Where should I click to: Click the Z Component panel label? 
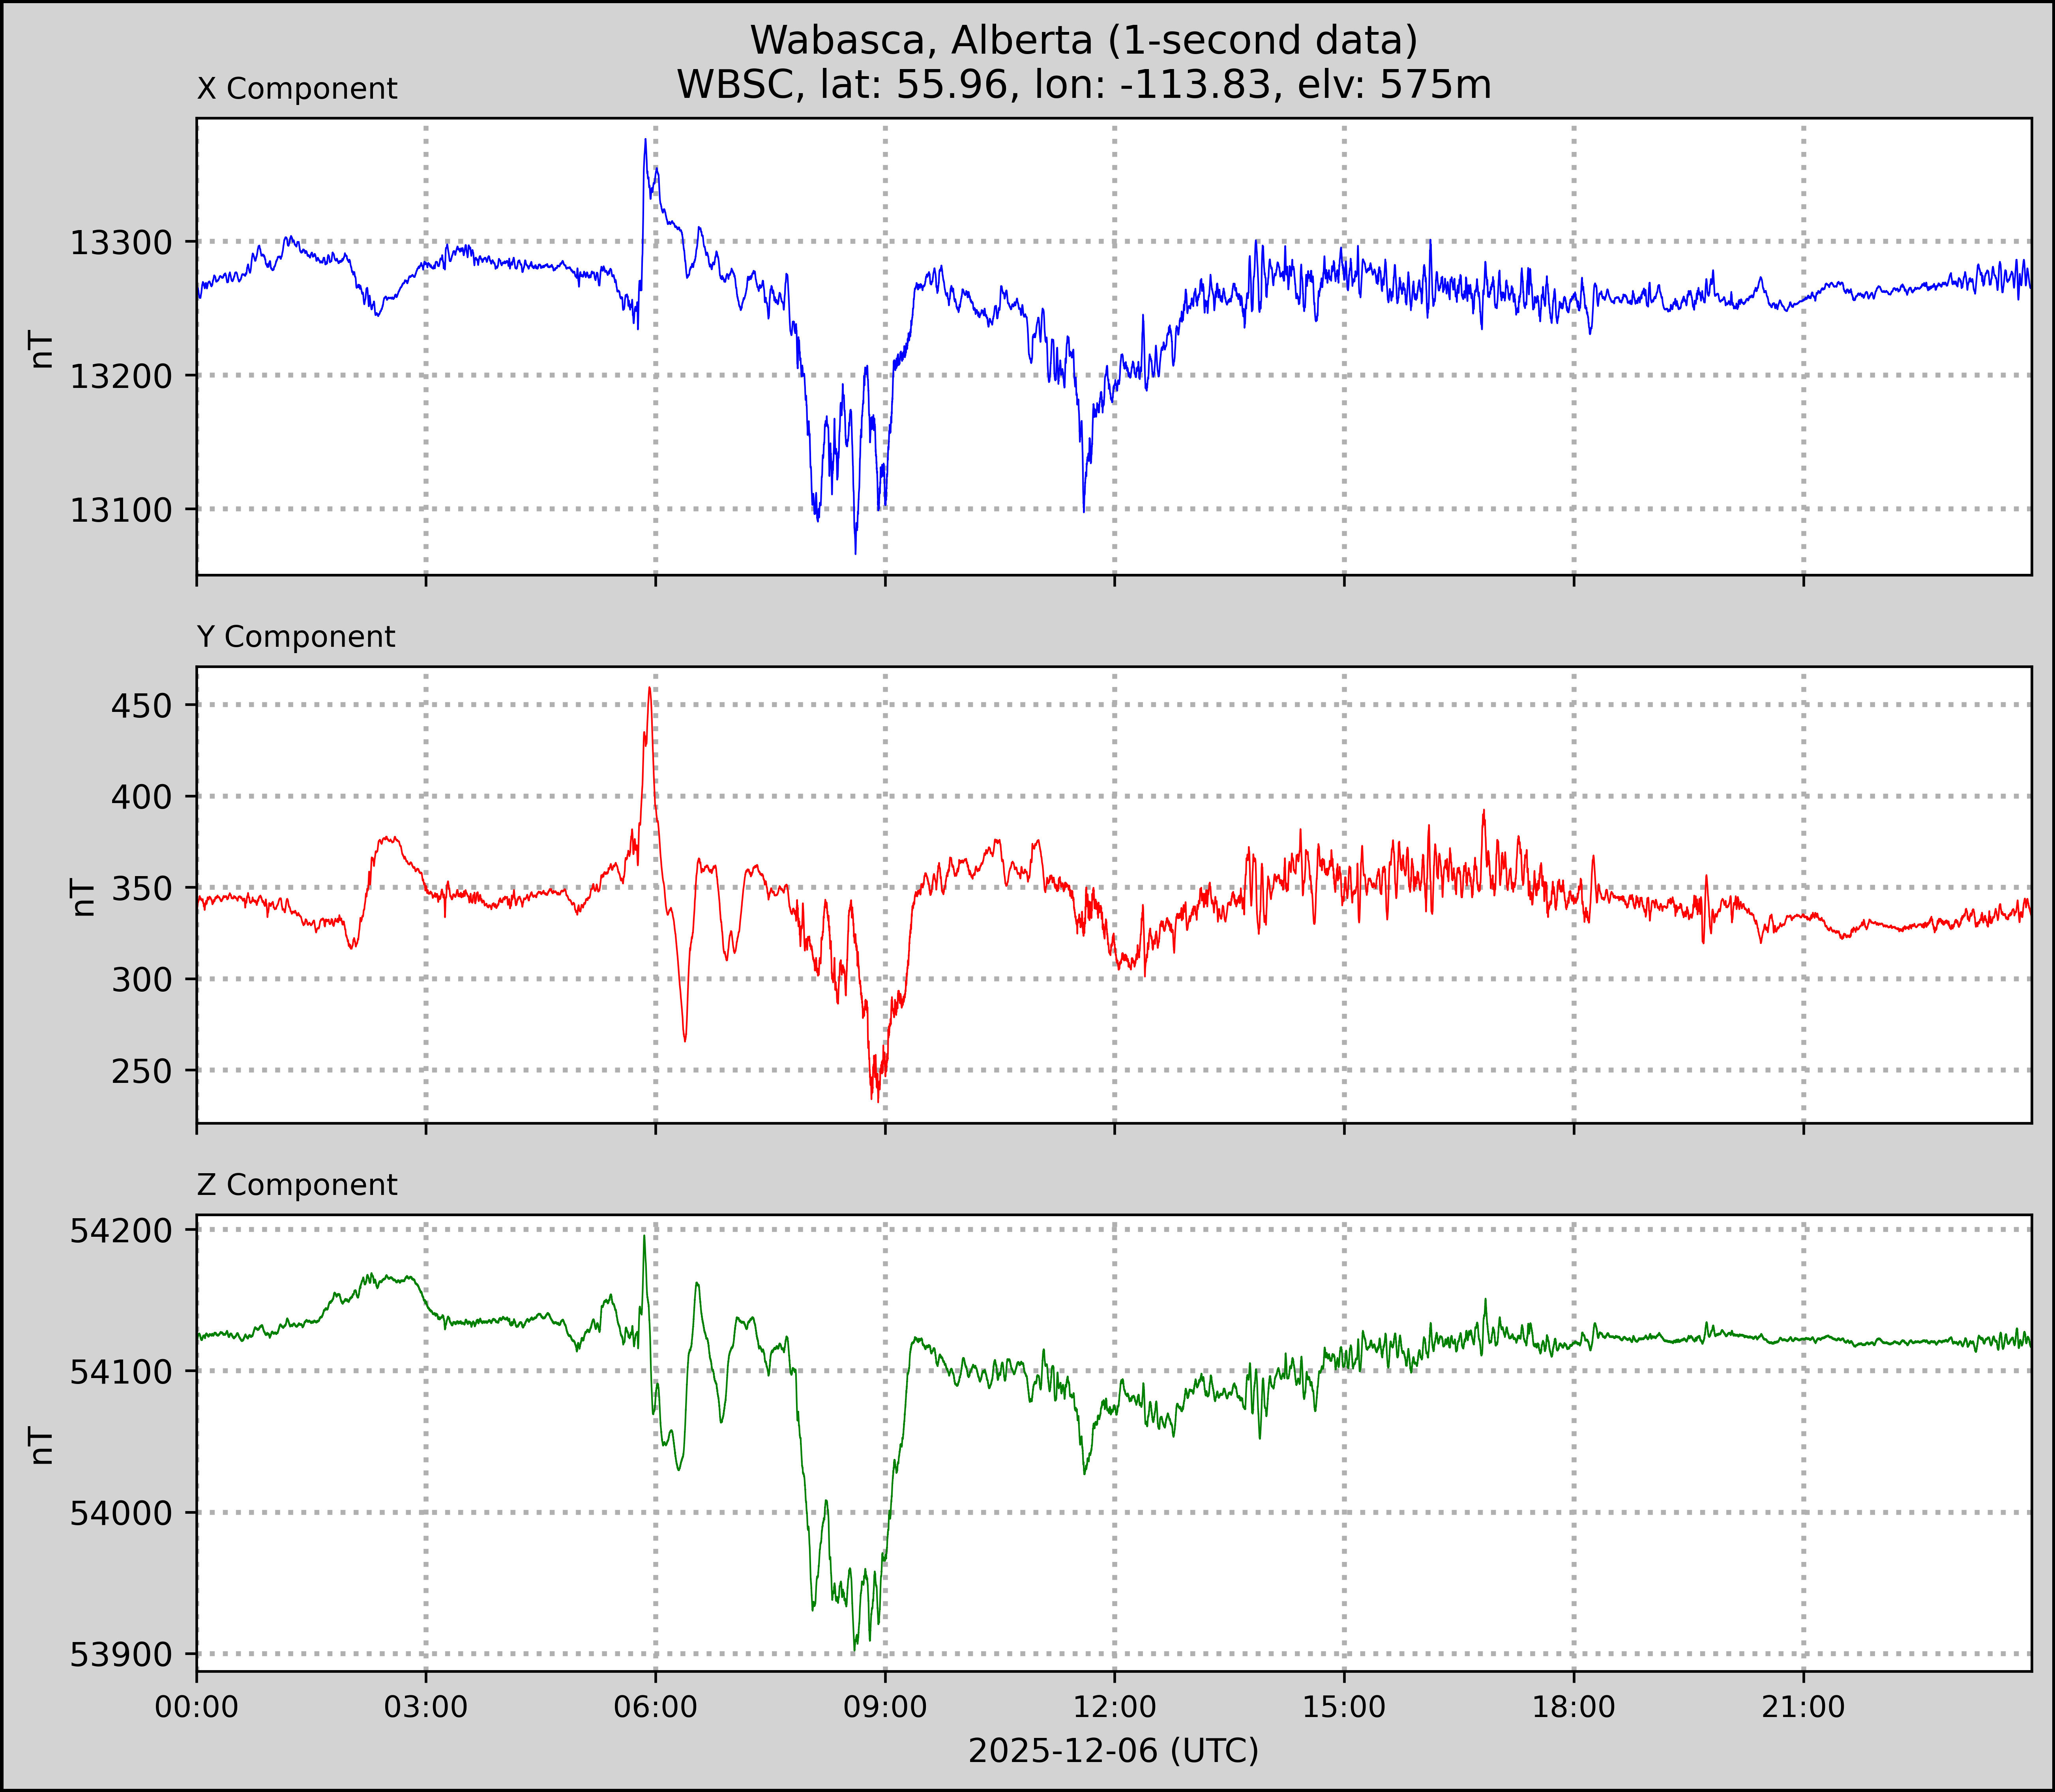click(297, 1185)
